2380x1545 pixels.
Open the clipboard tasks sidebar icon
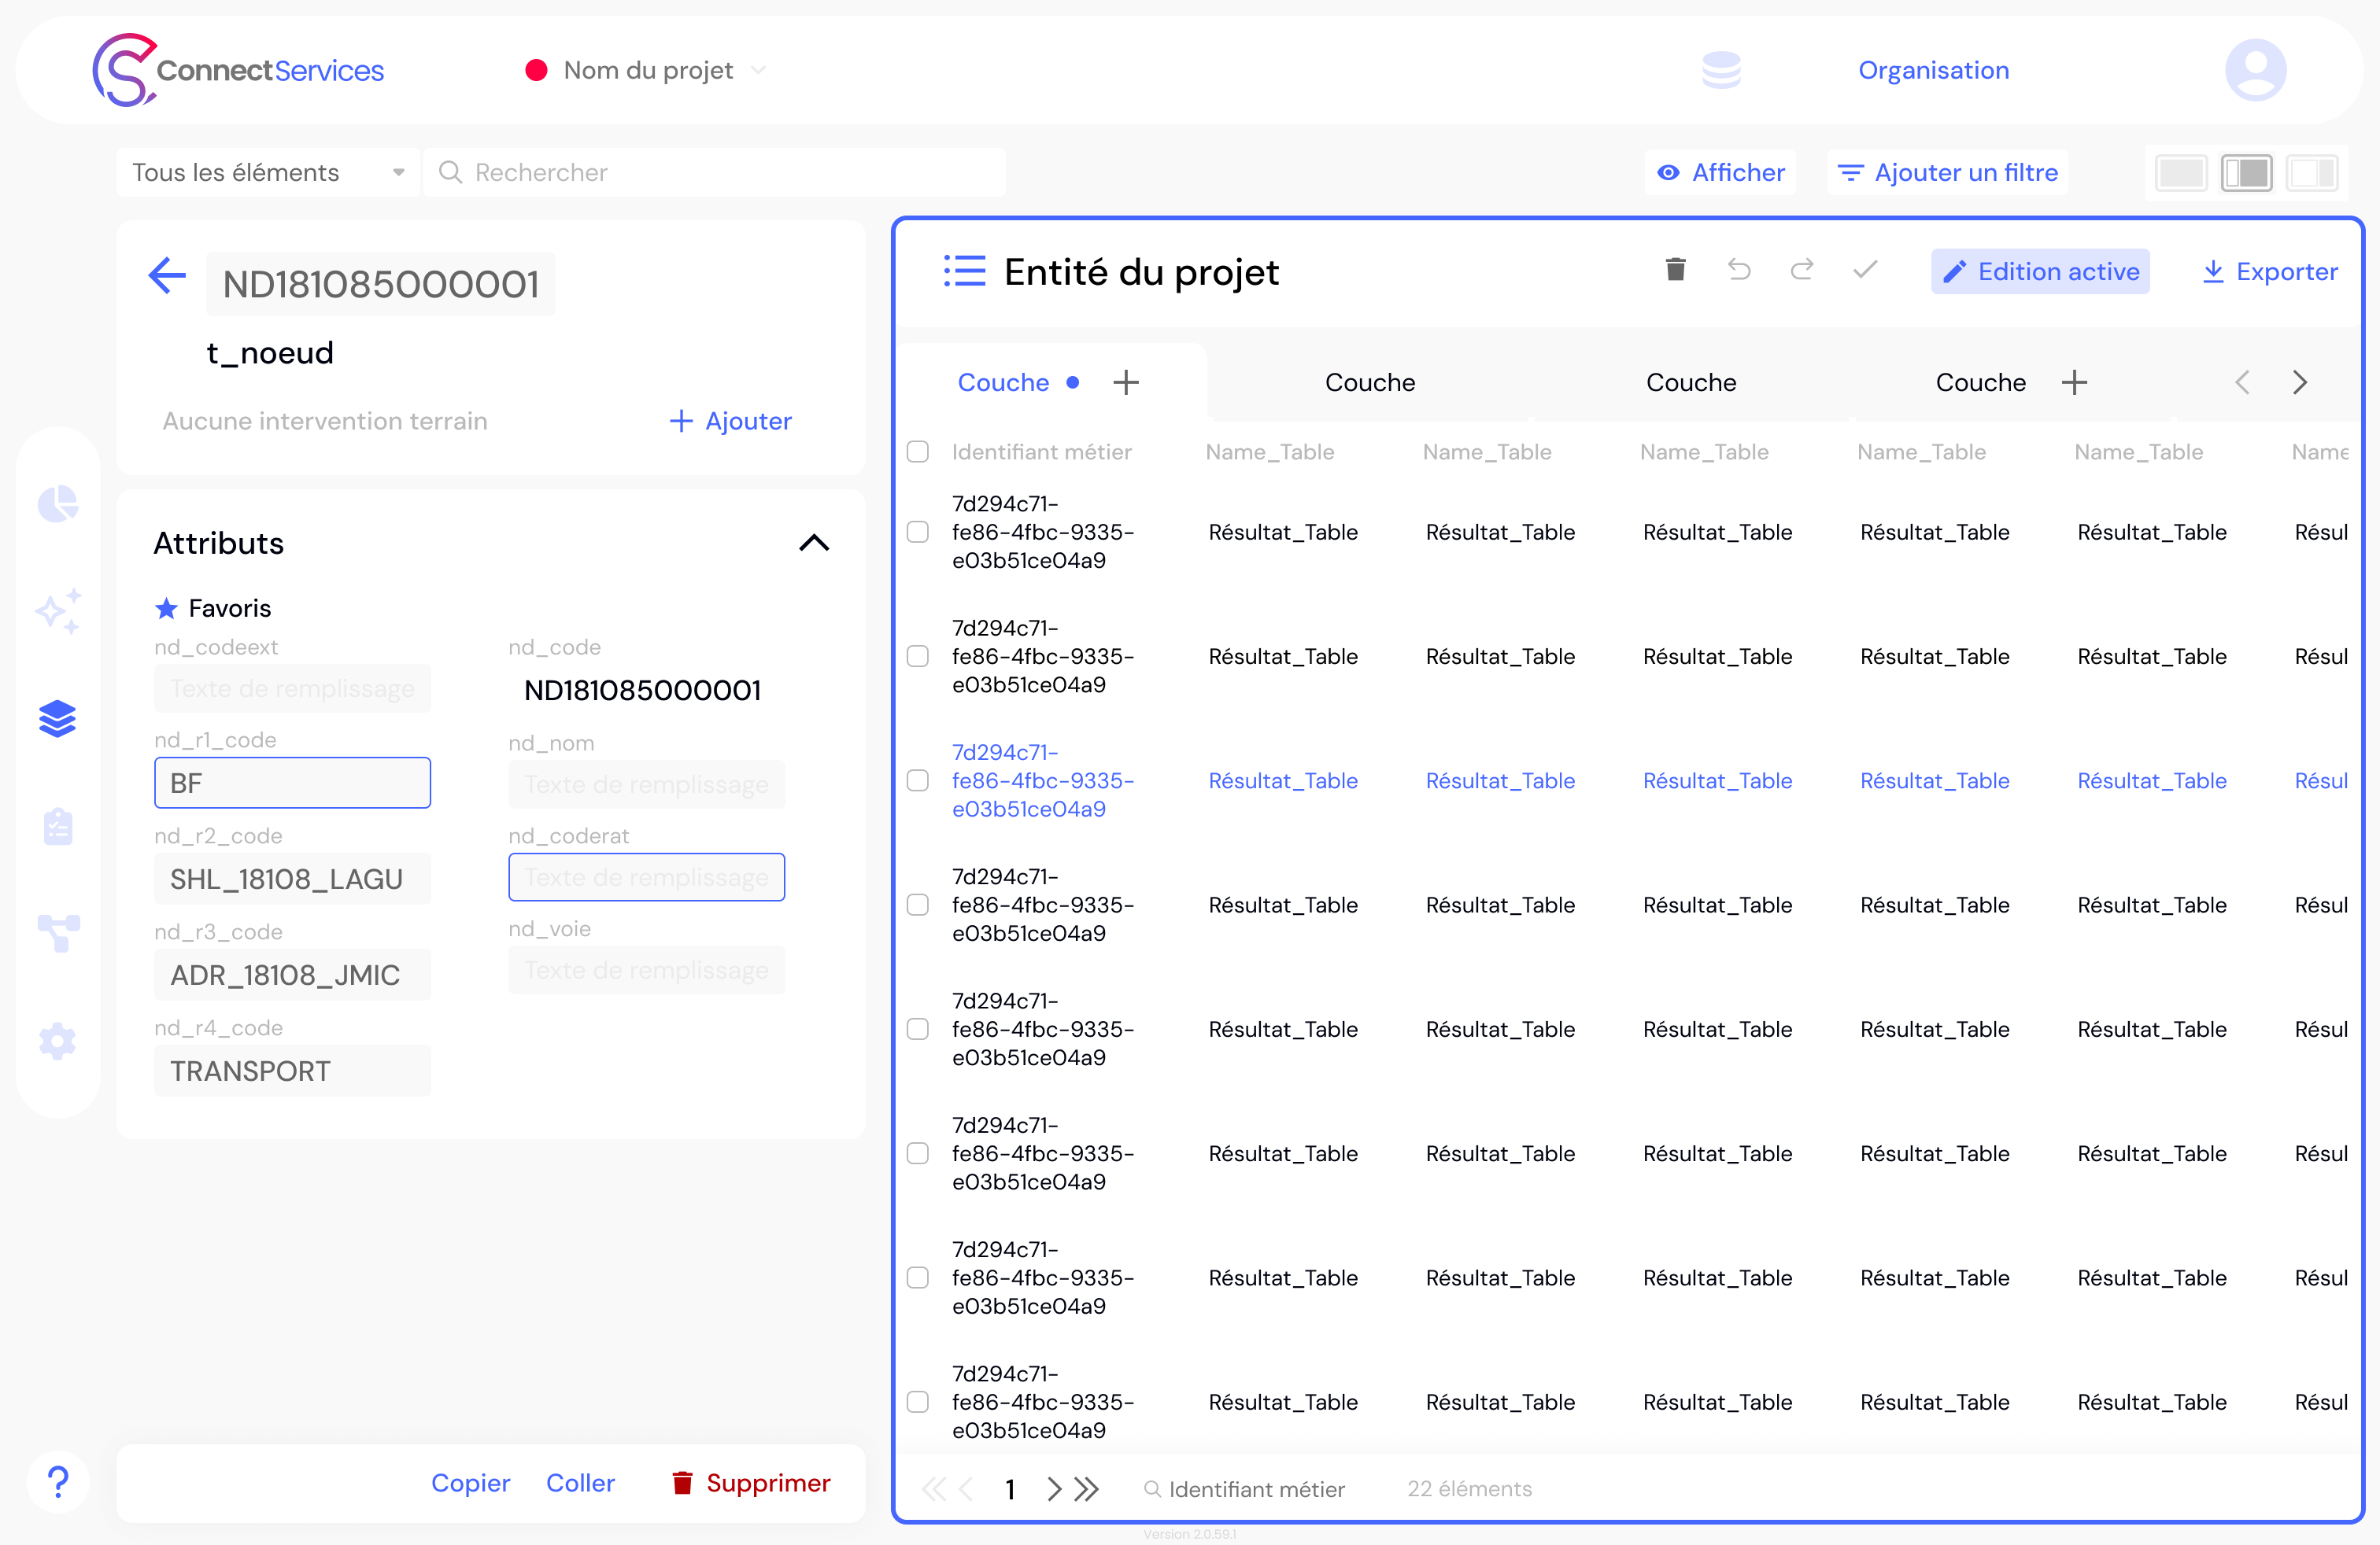tap(58, 825)
